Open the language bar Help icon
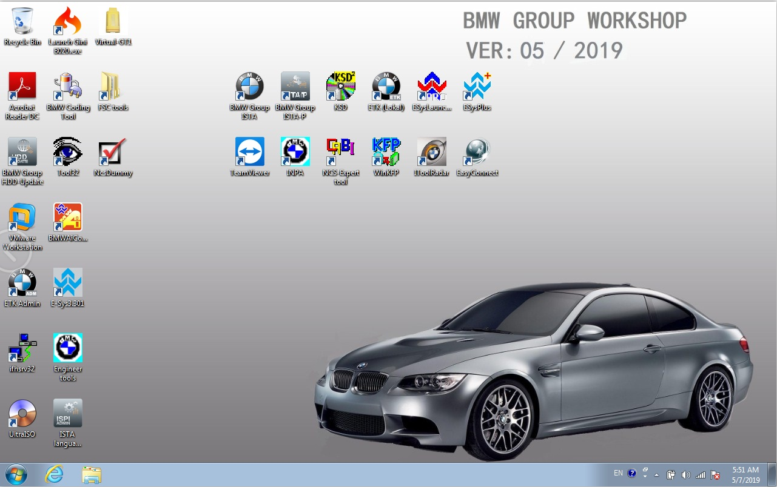This screenshot has height=487, width=777. coord(631,473)
